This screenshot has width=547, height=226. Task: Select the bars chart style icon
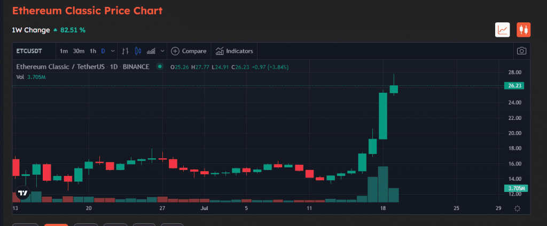tap(126, 51)
